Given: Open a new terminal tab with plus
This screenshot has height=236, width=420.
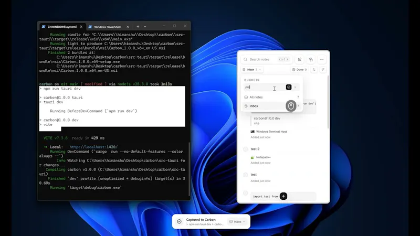Looking at the screenshot, I should point(138,27).
